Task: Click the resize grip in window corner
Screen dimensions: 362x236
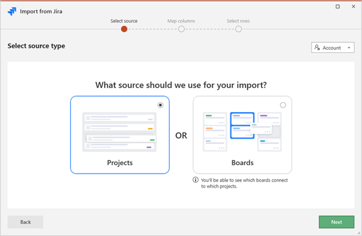Action: coord(359,233)
